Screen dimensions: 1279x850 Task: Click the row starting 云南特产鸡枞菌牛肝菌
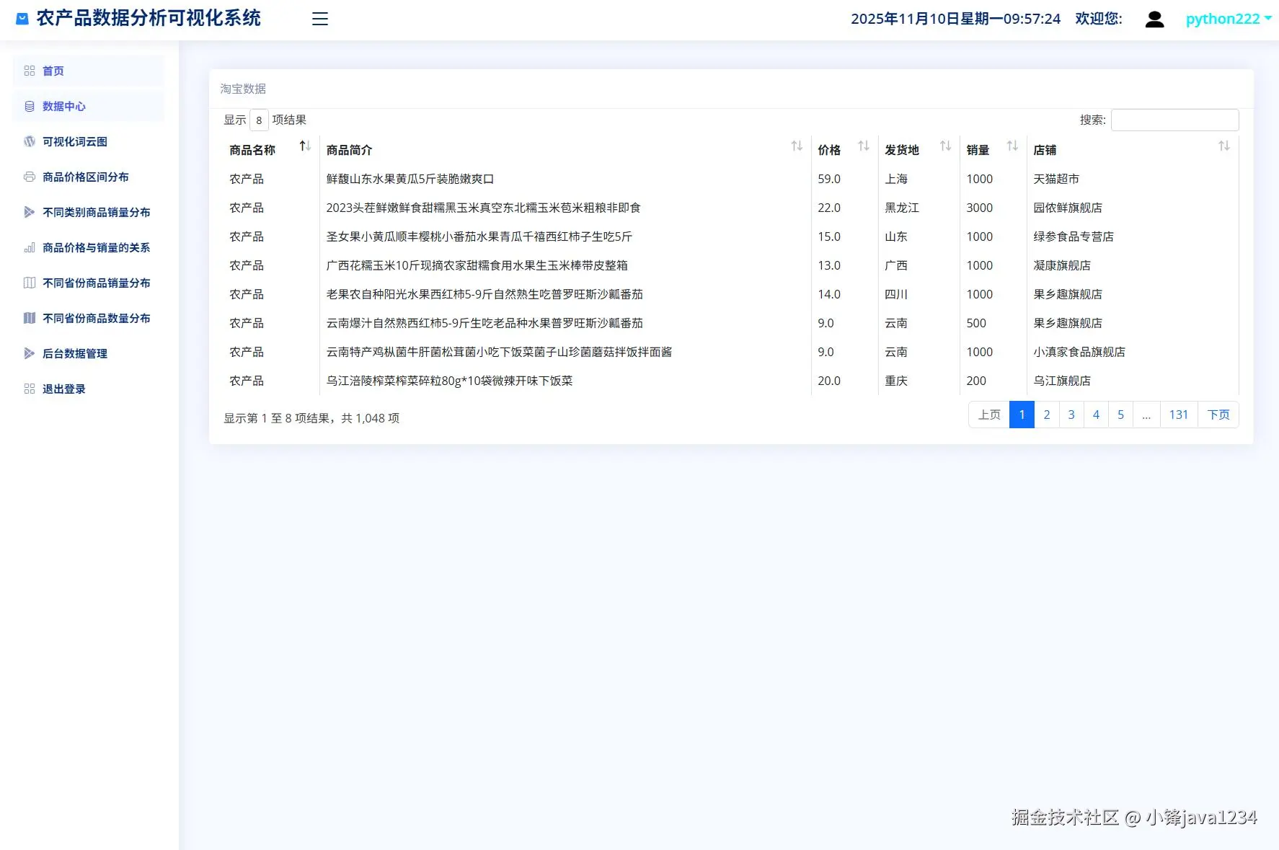point(731,352)
